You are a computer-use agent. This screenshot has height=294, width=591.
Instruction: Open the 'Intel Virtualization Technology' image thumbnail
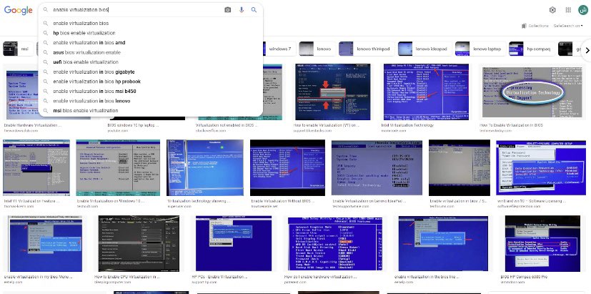click(427, 92)
